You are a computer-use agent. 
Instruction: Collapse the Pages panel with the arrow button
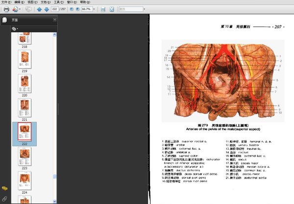coord(55,20)
